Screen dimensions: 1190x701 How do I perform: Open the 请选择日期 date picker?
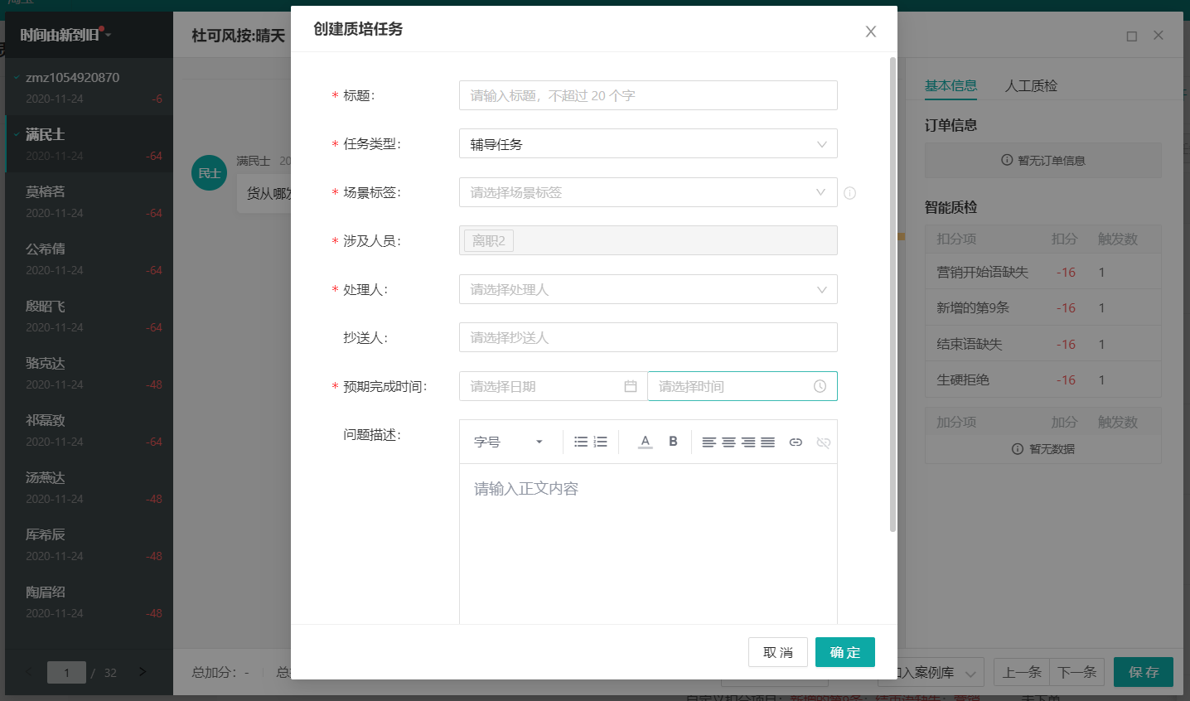click(553, 386)
